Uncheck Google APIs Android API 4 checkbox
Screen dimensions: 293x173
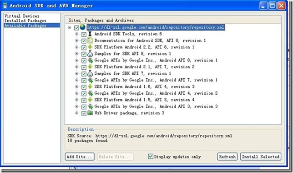pos(84,93)
